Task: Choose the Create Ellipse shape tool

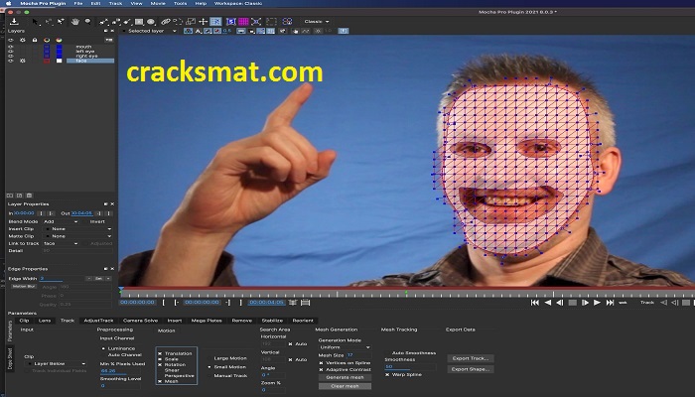Action: [151, 21]
